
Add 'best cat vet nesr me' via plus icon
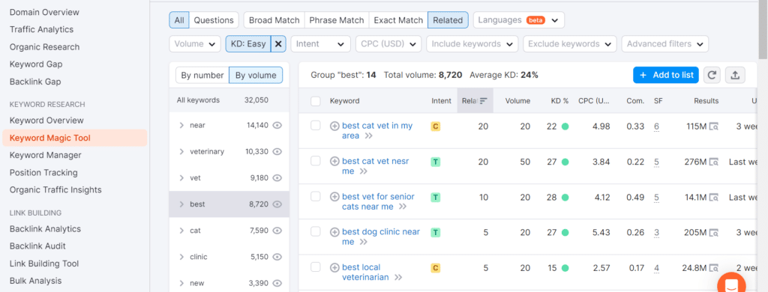click(x=334, y=161)
